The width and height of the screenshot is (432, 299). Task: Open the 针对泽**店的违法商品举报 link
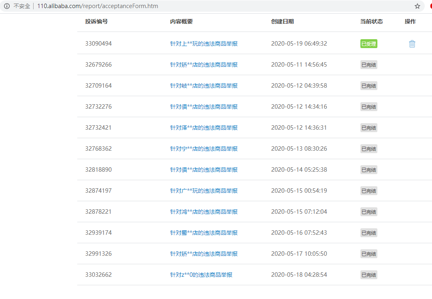coord(203,128)
